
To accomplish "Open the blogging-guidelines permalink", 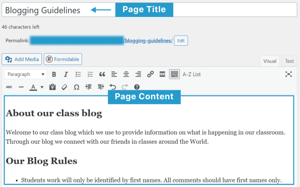I will click(149, 41).
